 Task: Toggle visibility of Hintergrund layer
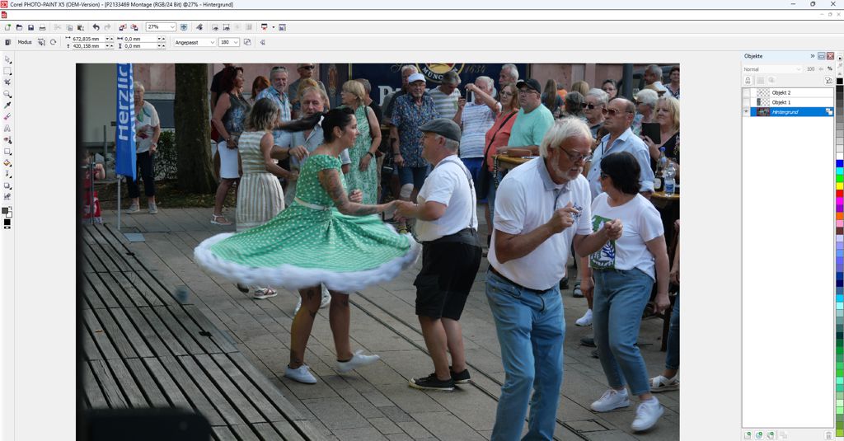click(747, 111)
